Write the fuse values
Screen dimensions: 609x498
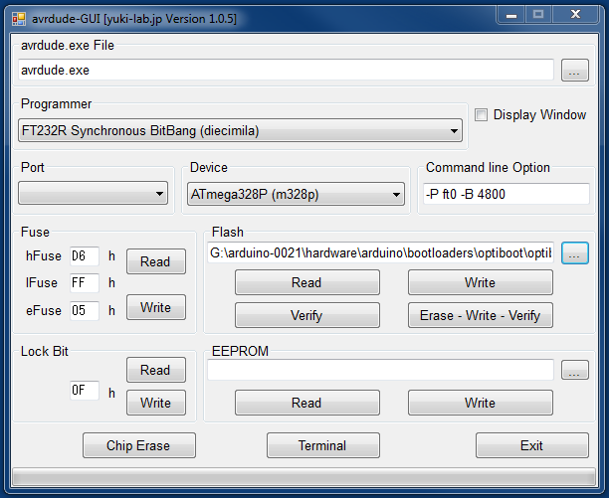(156, 307)
